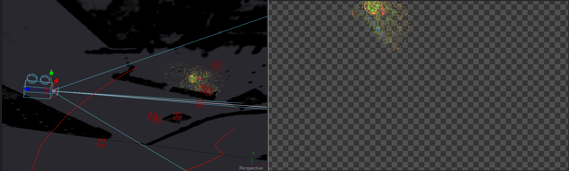The image size is (569, 171).
Task: Click the red X-axis handle on the camera gizmo
Action: (56, 80)
